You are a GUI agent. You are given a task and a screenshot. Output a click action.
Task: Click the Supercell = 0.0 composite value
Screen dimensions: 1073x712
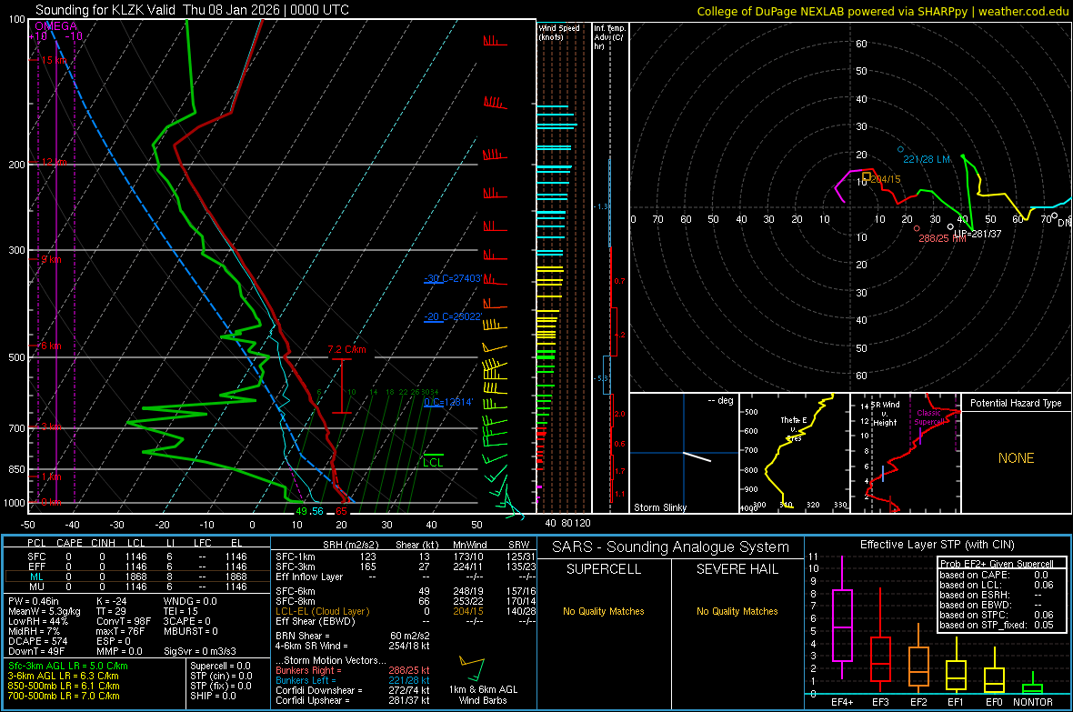(220, 667)
